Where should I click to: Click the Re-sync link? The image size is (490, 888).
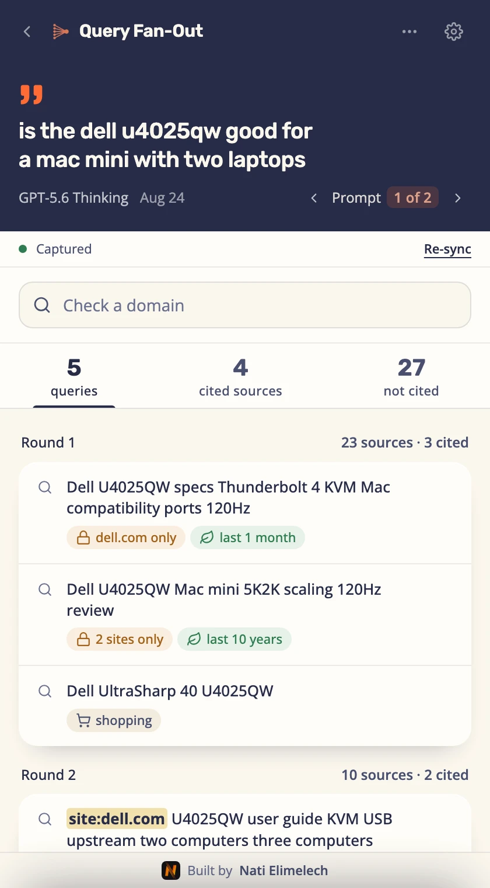[x=447, y=249]
